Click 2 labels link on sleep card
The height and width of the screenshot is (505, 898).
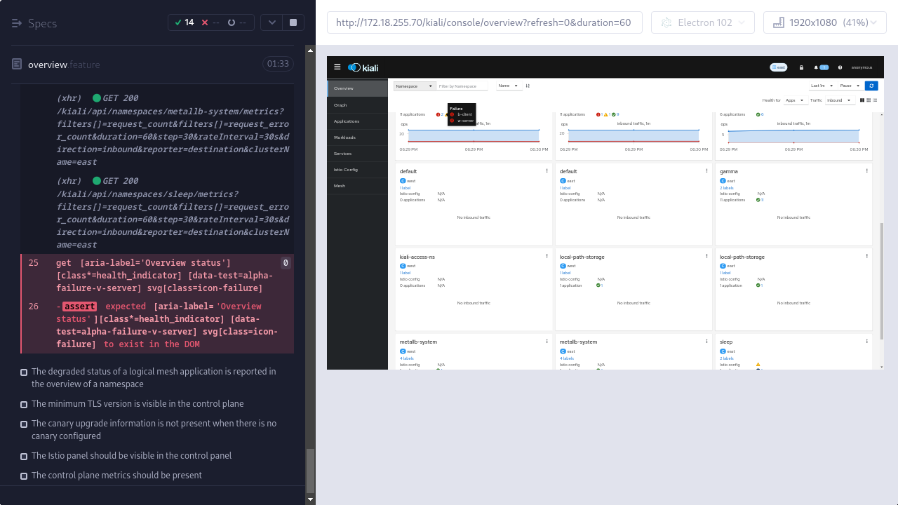pyautogui.click(x=727, y=358)
